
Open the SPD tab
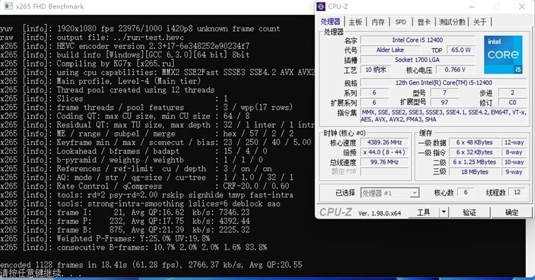click(x=401, y=22)
